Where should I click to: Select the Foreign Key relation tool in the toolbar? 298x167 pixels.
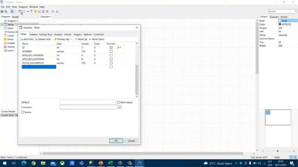27,12
